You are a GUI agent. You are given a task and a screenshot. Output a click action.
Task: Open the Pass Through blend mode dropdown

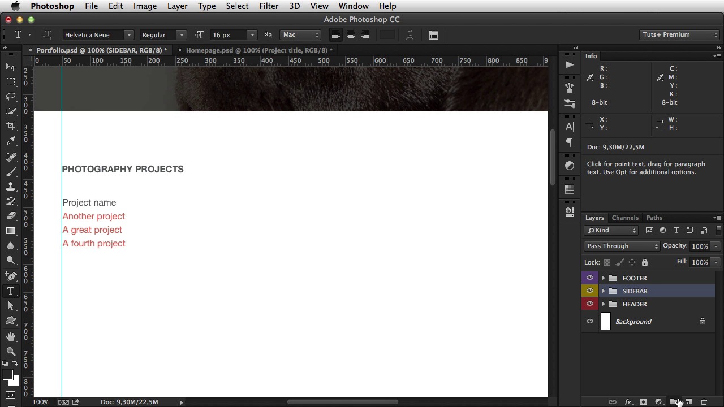[x=622, y=246]
